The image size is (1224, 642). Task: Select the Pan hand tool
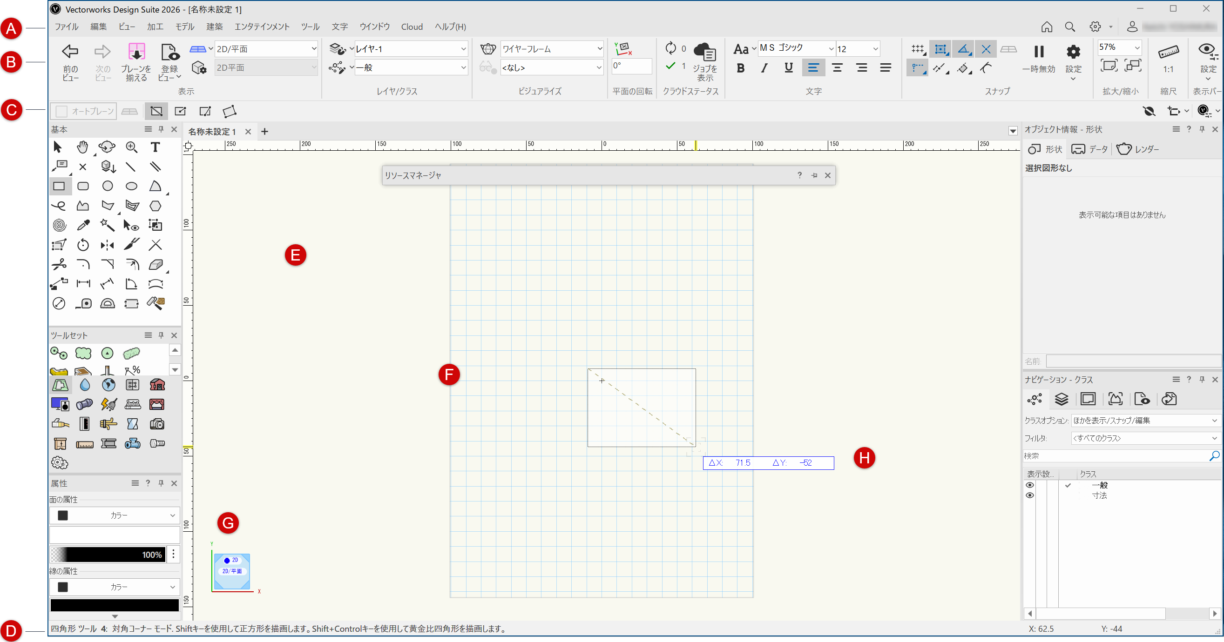(x=83, y=147)
